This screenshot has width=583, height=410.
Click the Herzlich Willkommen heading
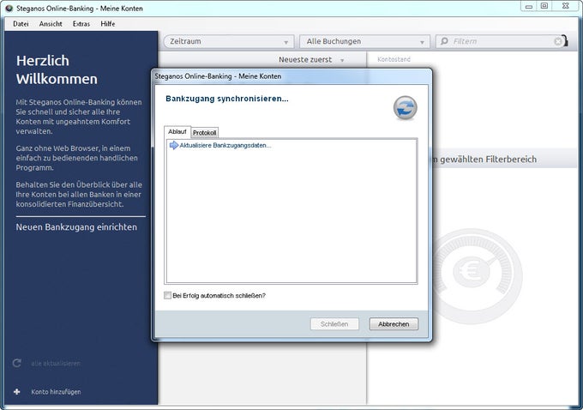point(57,69)
